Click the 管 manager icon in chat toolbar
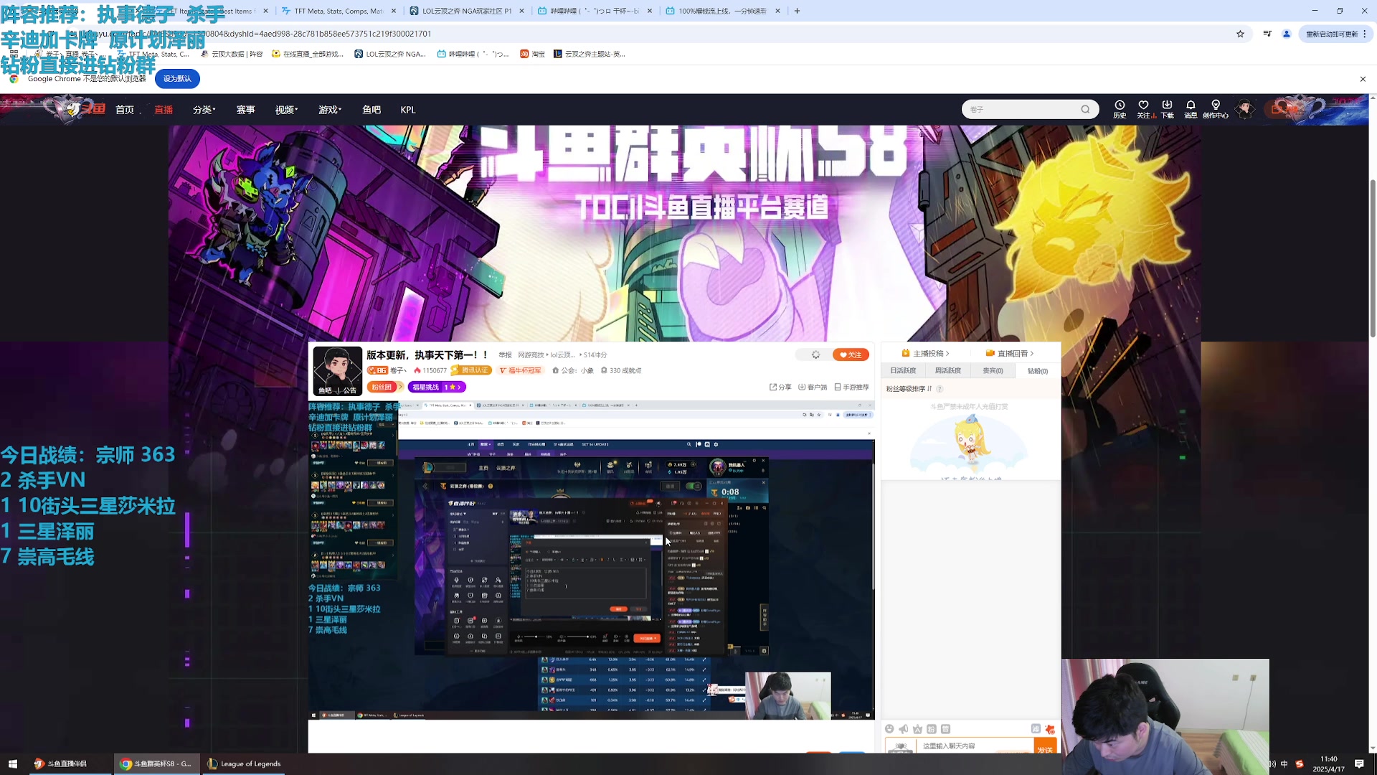Image resolution: width=1377 pixels, height=775 pixels. [945, 729]
